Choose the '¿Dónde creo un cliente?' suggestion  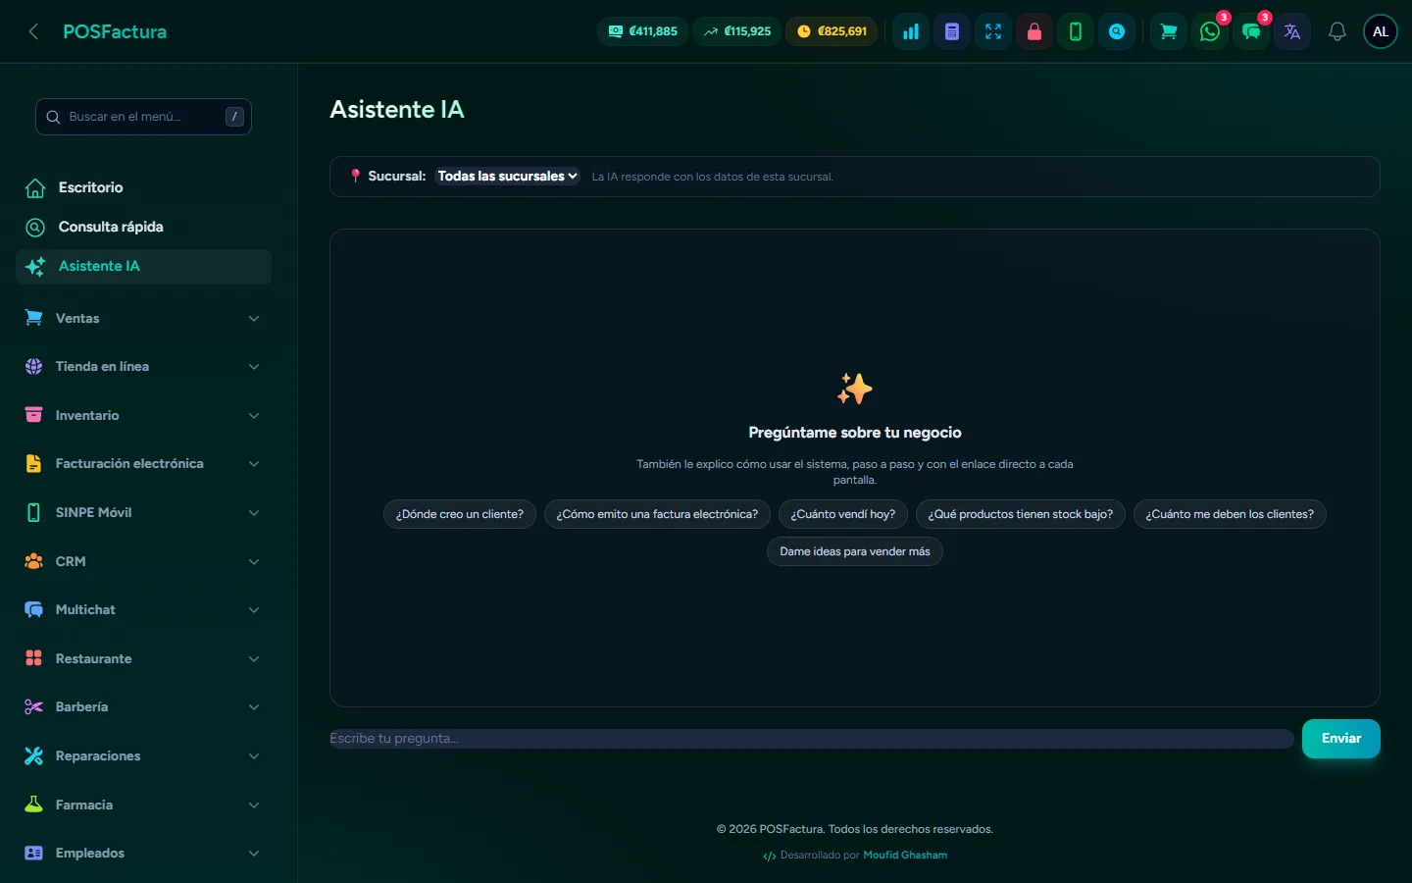coord(460,514)
